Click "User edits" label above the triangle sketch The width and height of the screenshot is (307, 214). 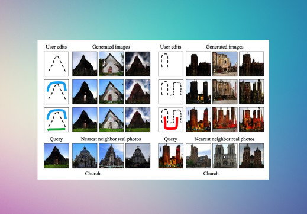pos(56,47)
